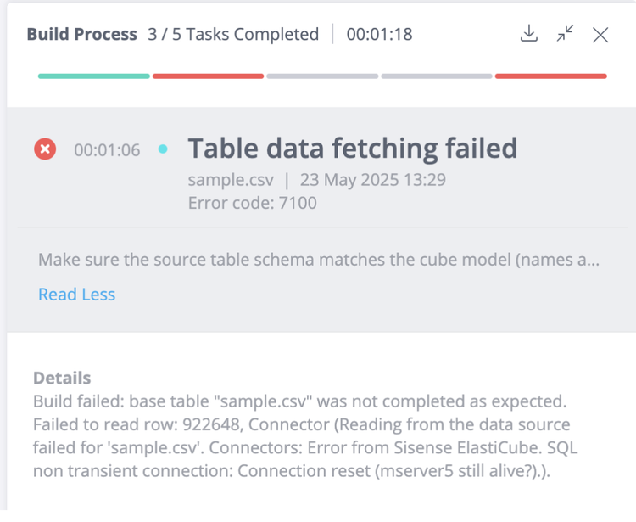Click the '3 / 5 Tasks Completed' status
Image resolution: width=636 pixels, height=522 pixels.
233,35
